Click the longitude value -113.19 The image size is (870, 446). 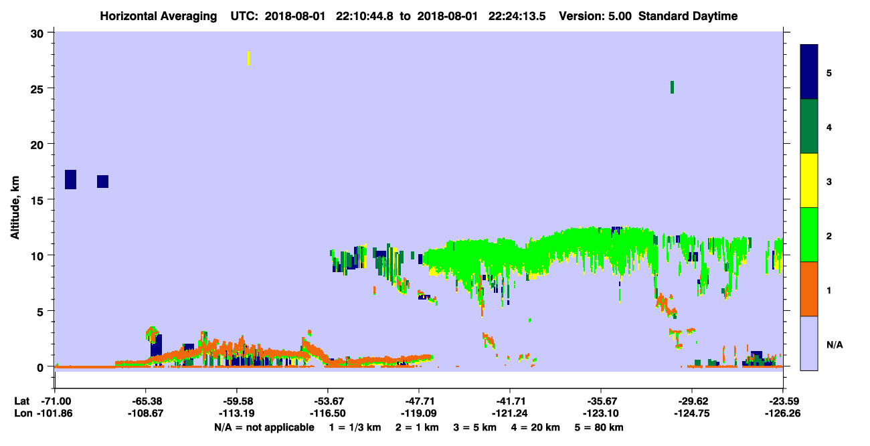click(237, 413)
